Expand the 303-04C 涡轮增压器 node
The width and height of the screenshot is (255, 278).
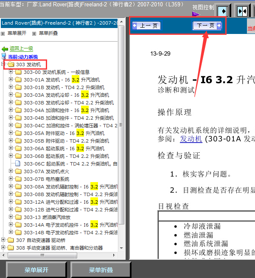(11, 125)
